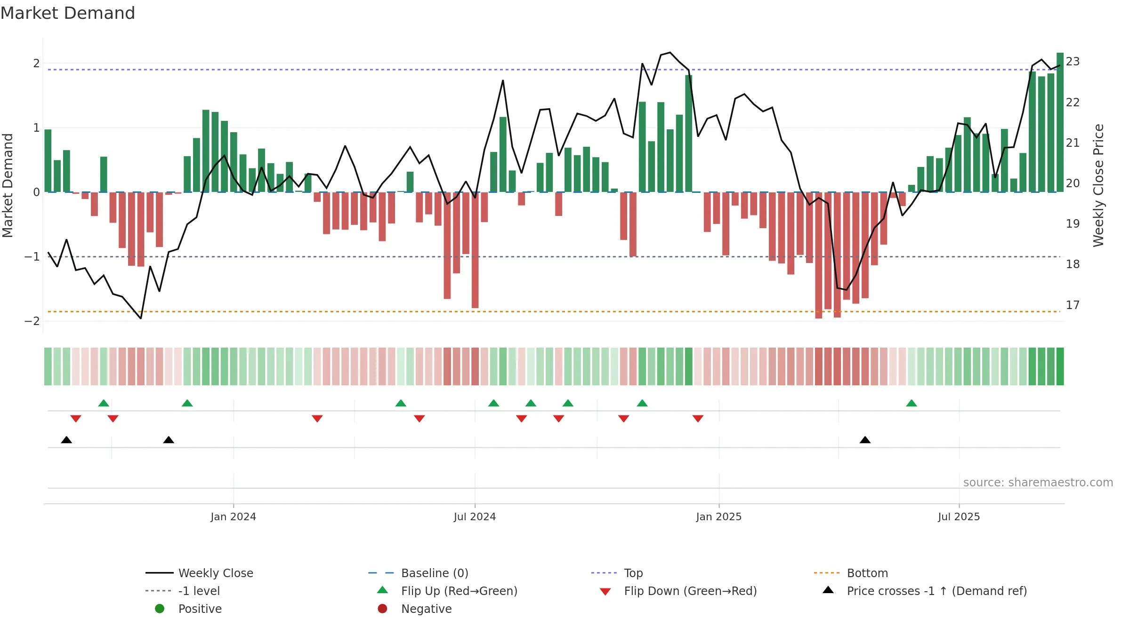Click the left axis tick label 2
1130x635 pixels.
pos(36,63)
